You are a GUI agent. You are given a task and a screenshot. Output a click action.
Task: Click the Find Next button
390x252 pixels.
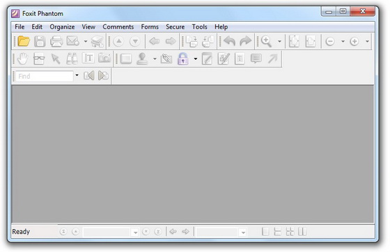(103, 76)
